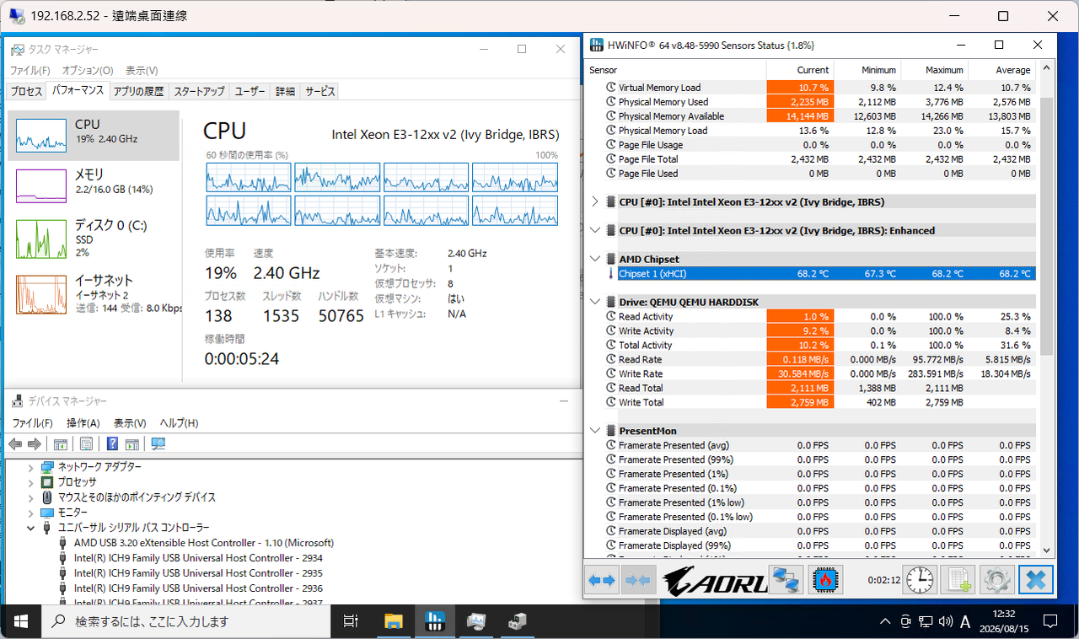1079x639 pixels.
Task: Open File Explorer from the taskbar
Action: (395, 621)
